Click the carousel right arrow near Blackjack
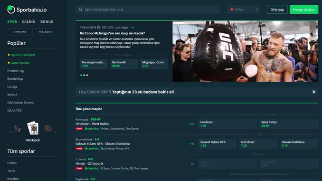 pyautogui.click(x=56, y=133)
